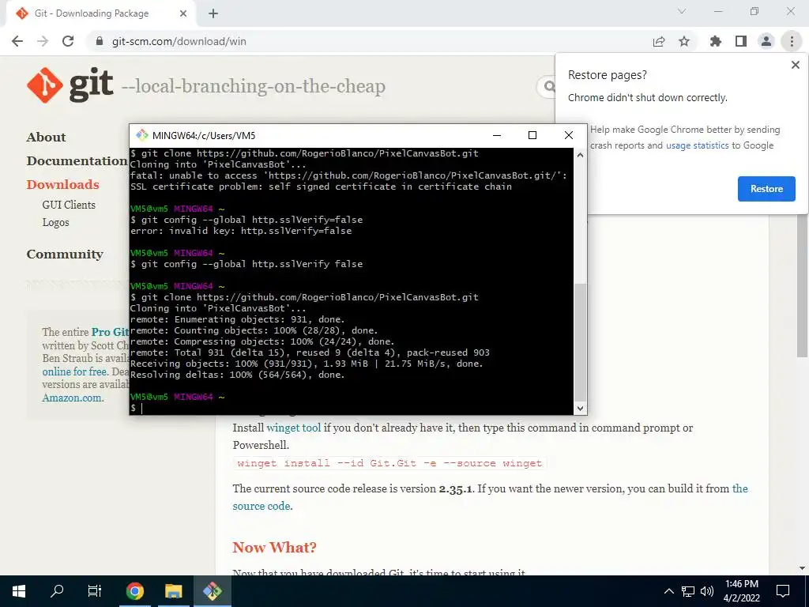Open Task View on the taskbar
The height and width of the screenshot is (607, 809).
point(95,591)
